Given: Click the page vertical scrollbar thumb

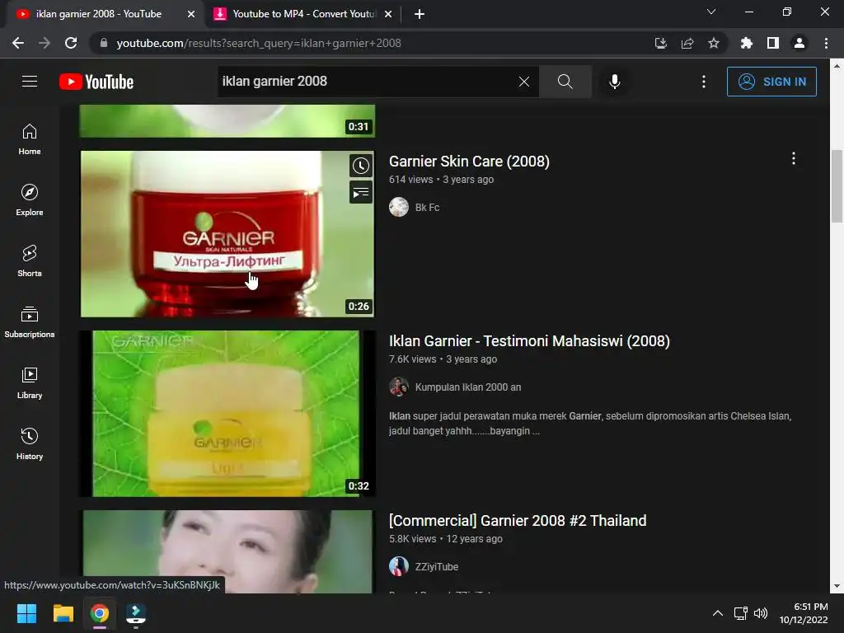Looking at the screenshot, I should point(837,185).
